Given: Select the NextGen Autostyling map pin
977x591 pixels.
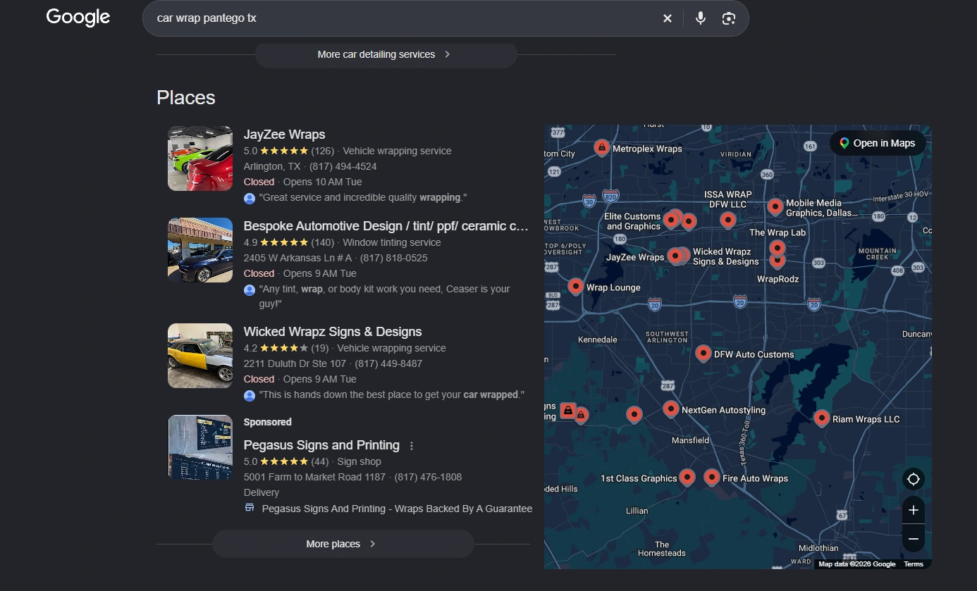Looking at the screenshot, I should 671,409.
